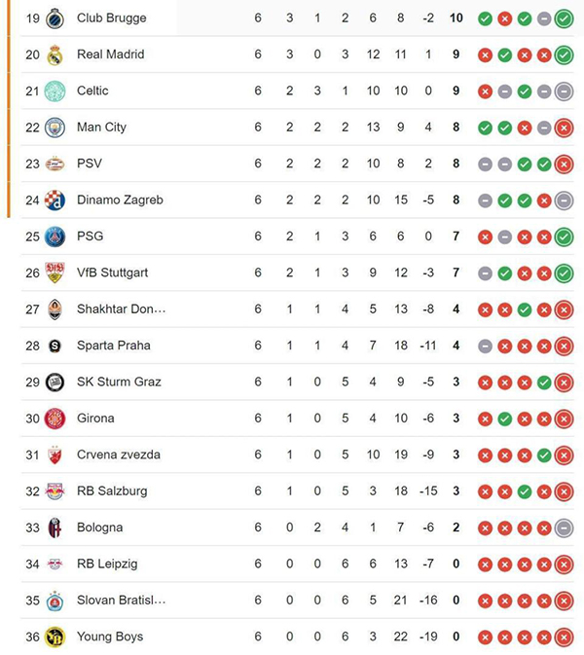Click Celtic's most recent draw indicator
Image resolution: width=584 pixels, height=655 pixels.
click(564, 91)
